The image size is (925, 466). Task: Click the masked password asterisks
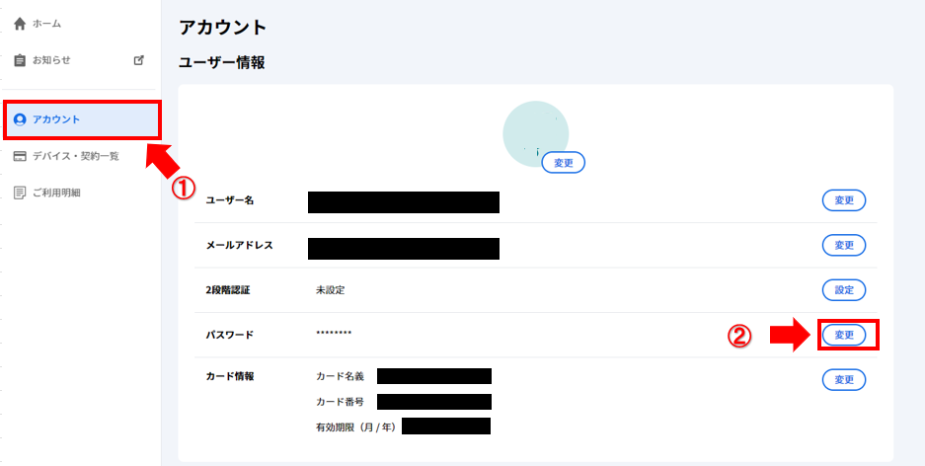[x=334, y=334]
